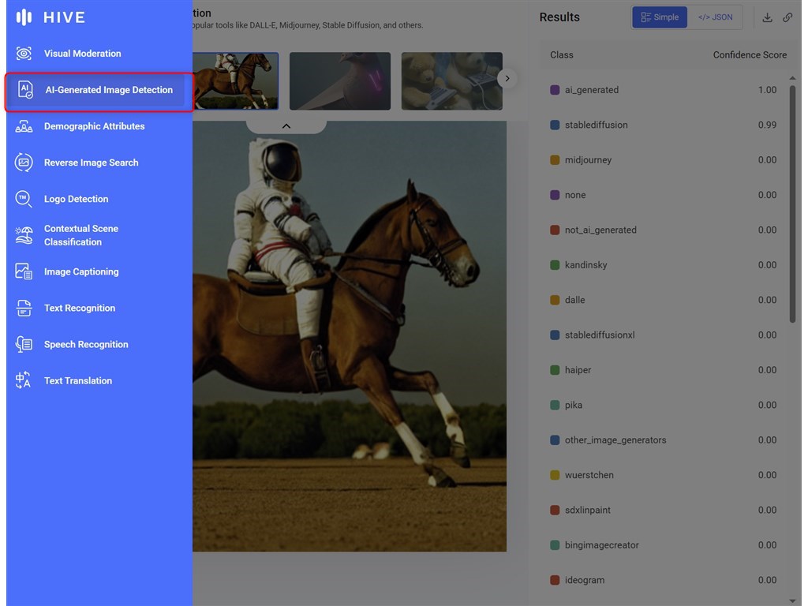The height and width of the screenshot is (606, 808).
Task: Click the not_ai_generated red swatch
Action: click(555, 230)
